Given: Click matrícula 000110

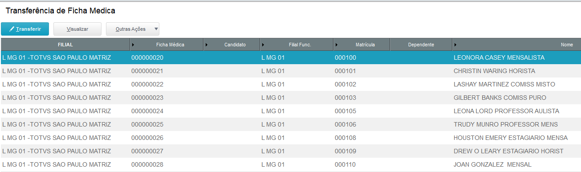Looking at the screenshot, I should [x=345, y=164].
